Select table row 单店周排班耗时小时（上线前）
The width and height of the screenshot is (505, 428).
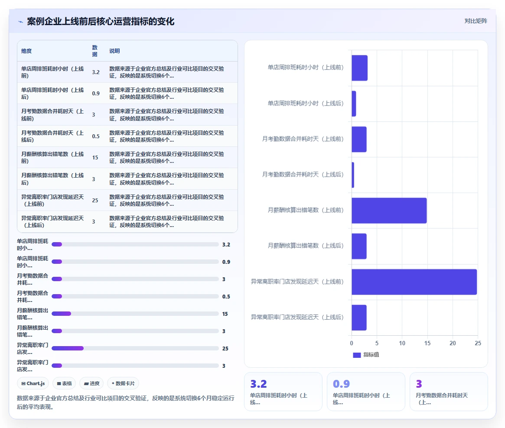[127, 72]
